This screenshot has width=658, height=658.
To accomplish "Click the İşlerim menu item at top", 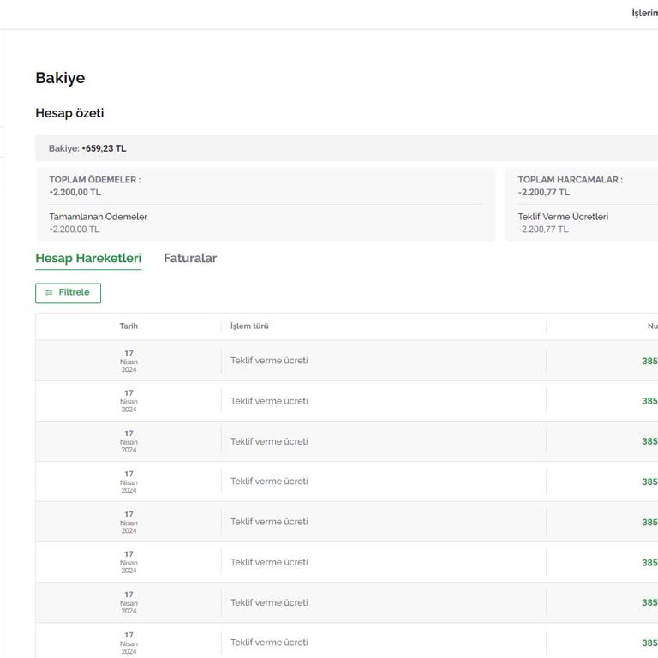I will (645, 13).
